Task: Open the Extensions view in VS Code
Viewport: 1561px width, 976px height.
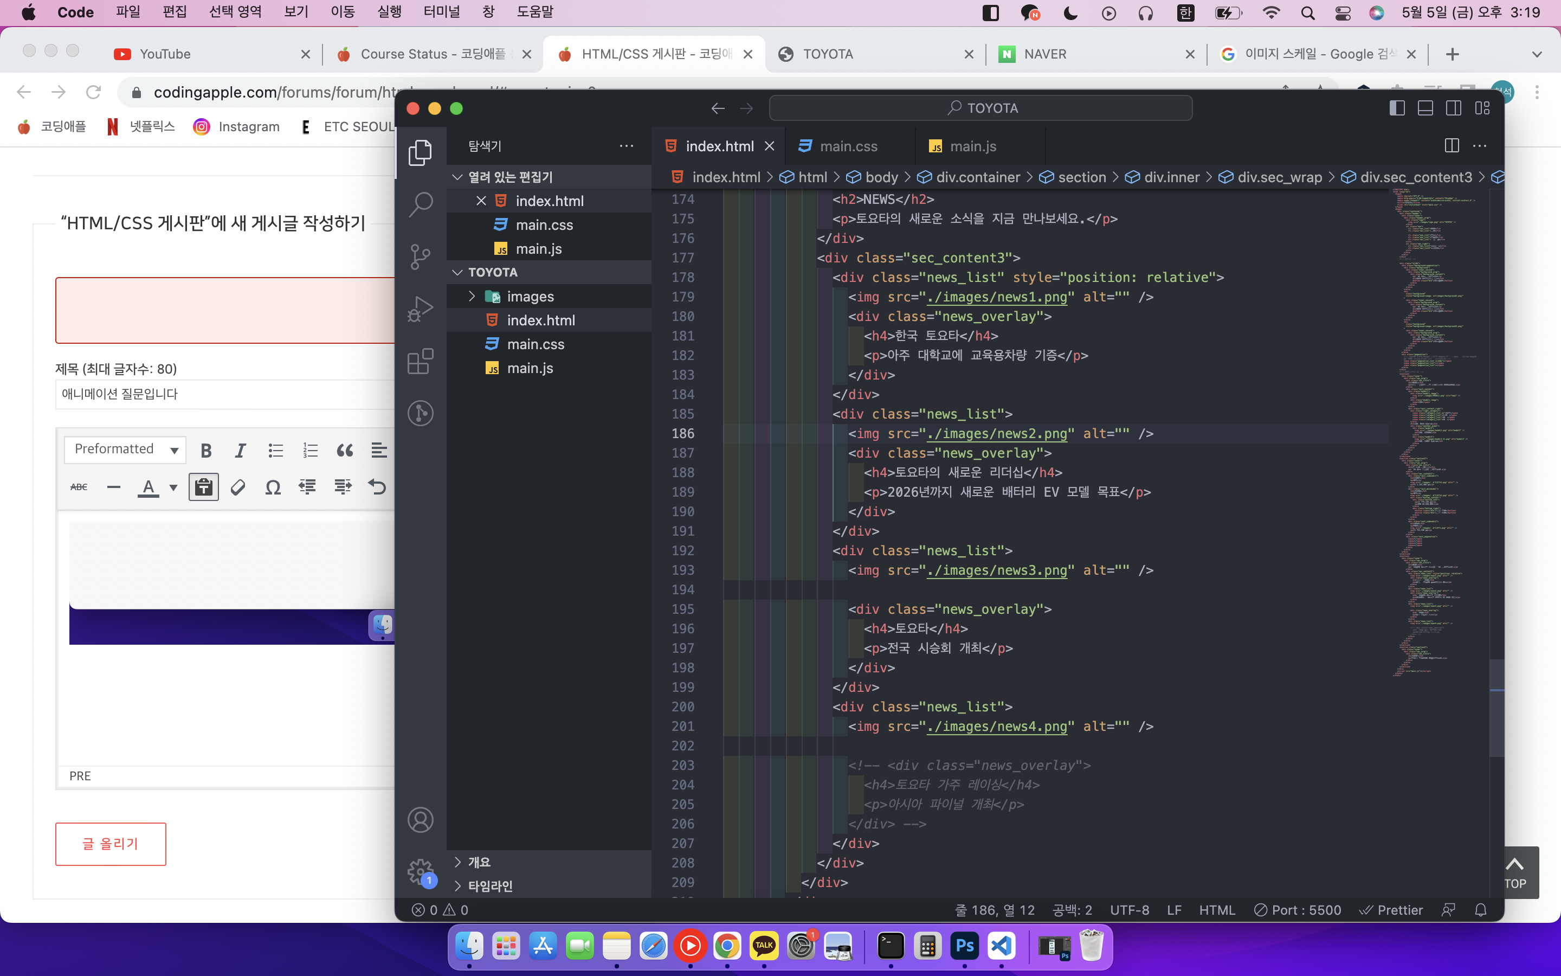Action: (x=420, y=361)
